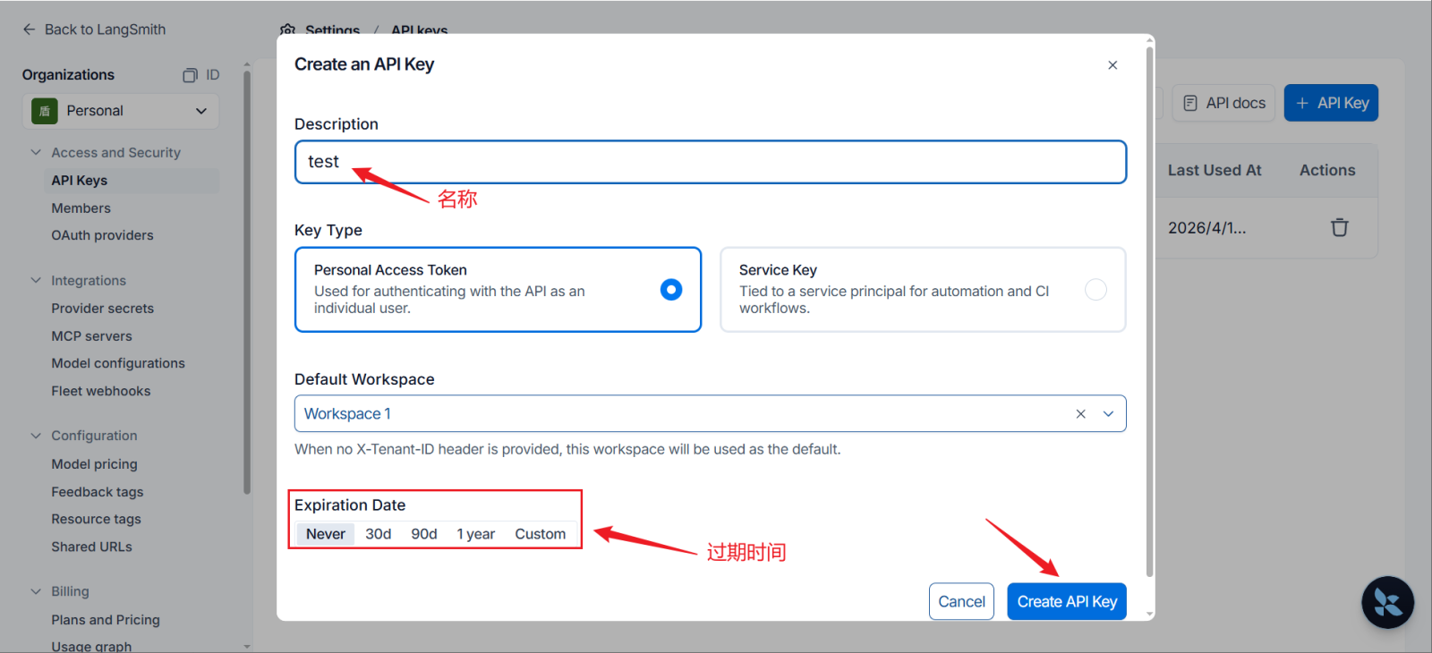Go to Fleet webhooks
The width and height of the screenshot is (1432, 653).
pyautogui.click(x=101, y=391)
